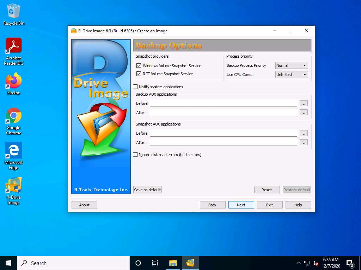Open the Google Chrome desktop shortcut
Viewport: 361px width, 270px height.
click(x=14, y=121)
